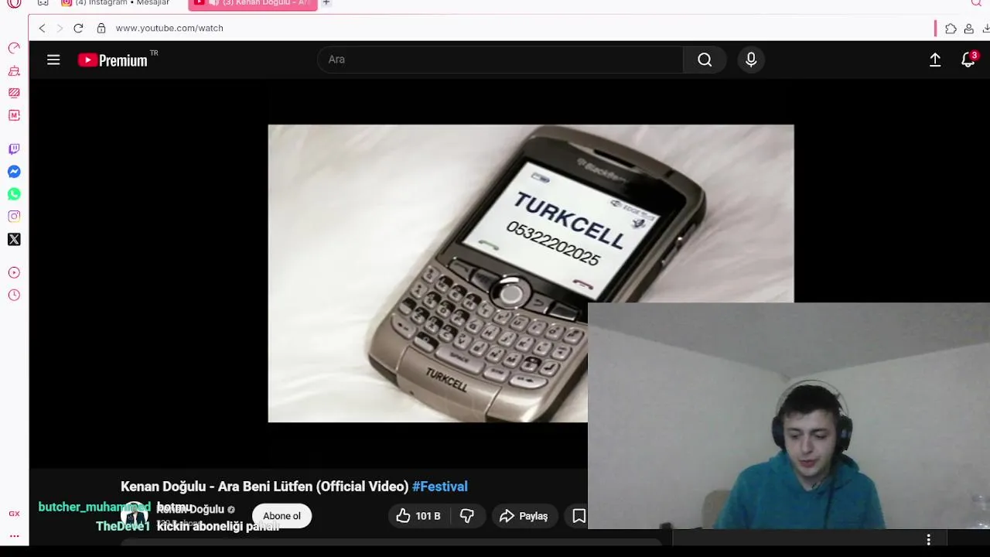
Task: Click the YouTube search magnifier button
Action: (x=705, y=60)
